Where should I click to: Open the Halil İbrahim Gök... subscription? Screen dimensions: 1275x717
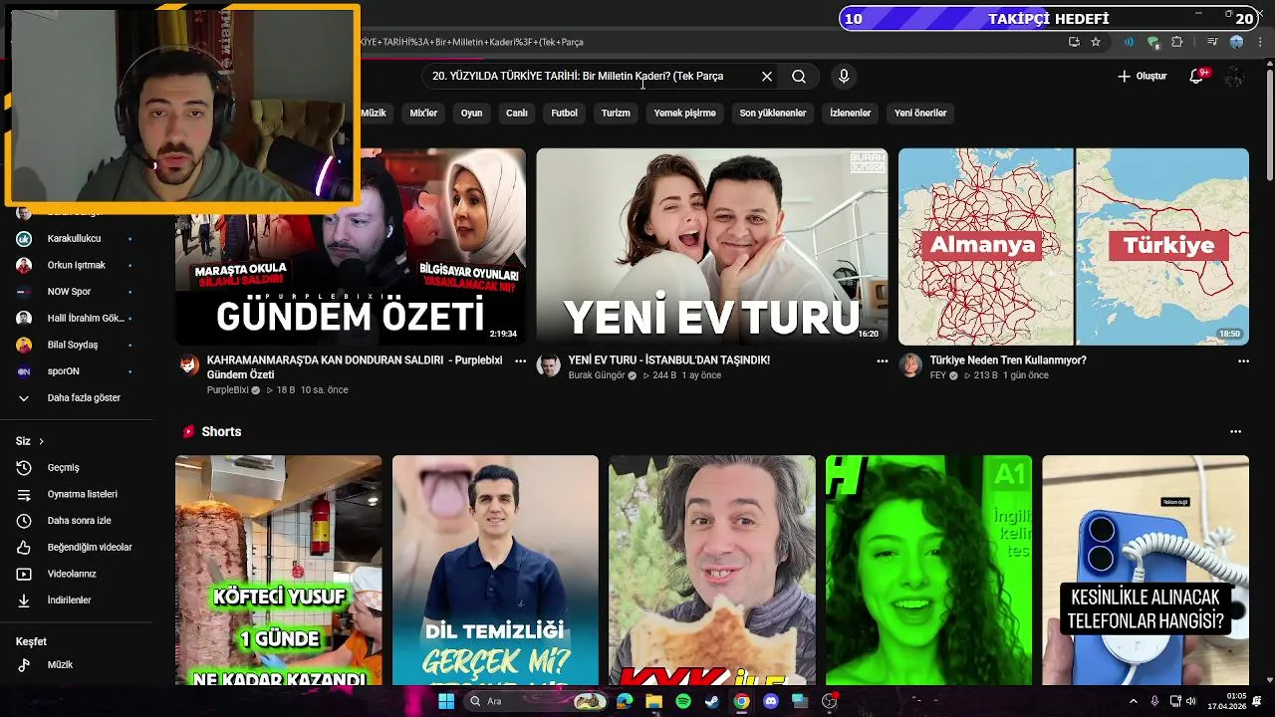[x=76, y=319]
